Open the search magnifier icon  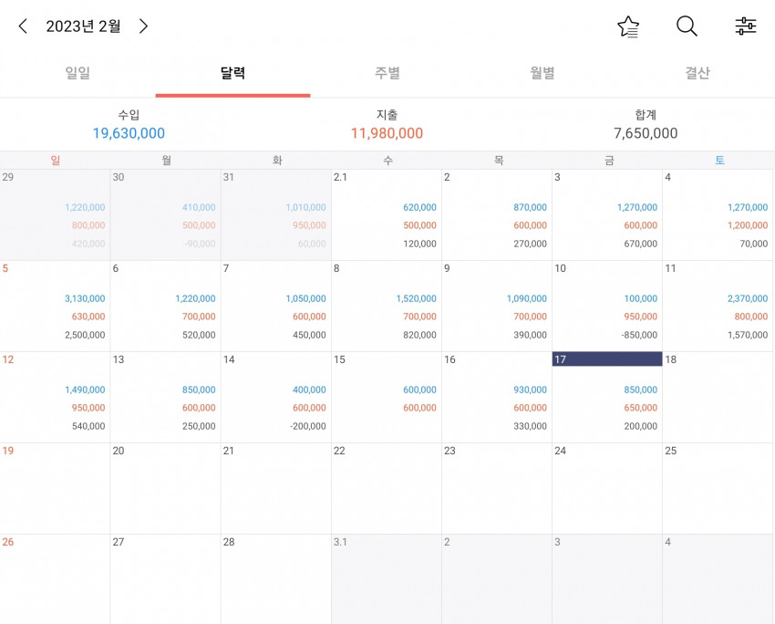[x=687, y=26]
